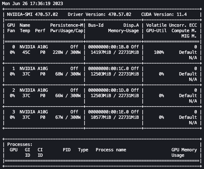This screenshot has width=204, height=169.
Task: Click the "NVIDIA A10G" name in GPU 0 row
Action: click(x=34, y=47)
